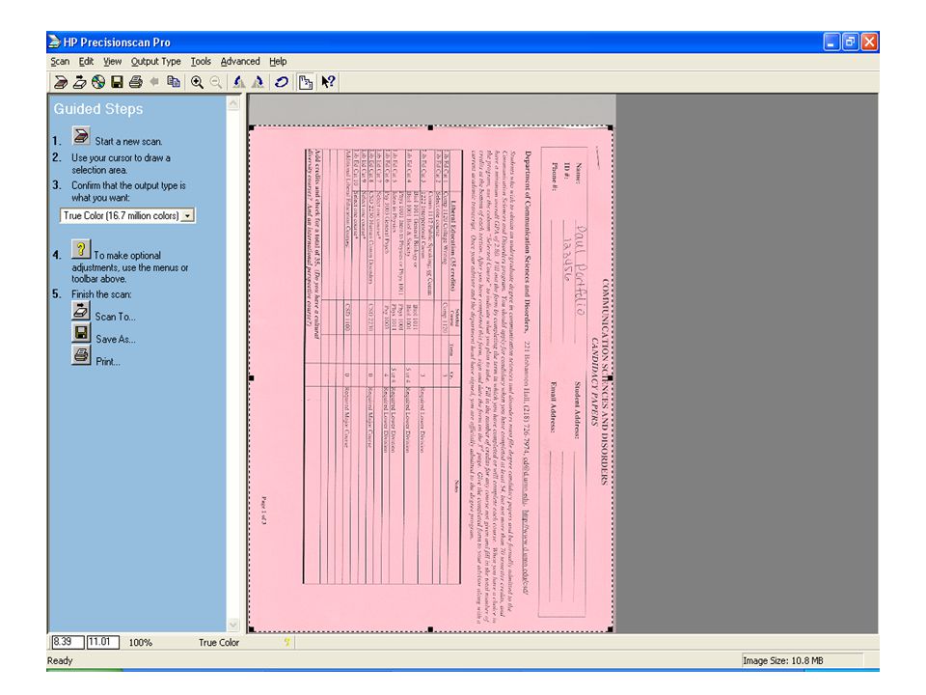Open the Output Type menu

click(156, 62)
